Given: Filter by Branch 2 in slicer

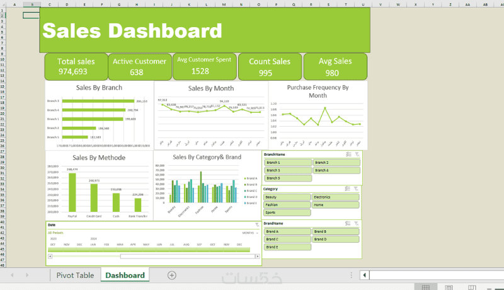Looking at the screenshot, I should (x=336, y=163).
